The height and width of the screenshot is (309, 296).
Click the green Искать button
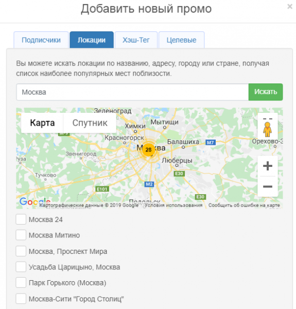click(x=266, y=92)
